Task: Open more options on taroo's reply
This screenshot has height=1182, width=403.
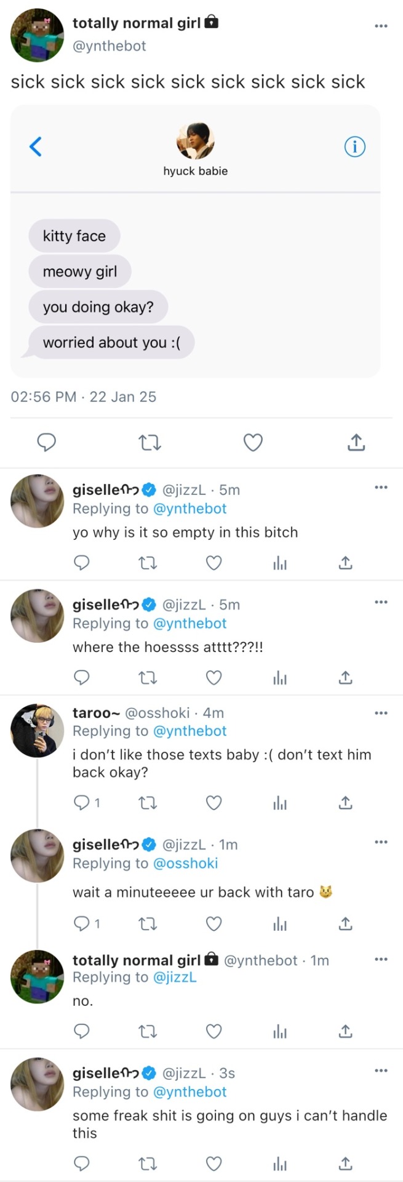Action: [x=381, y=713]
